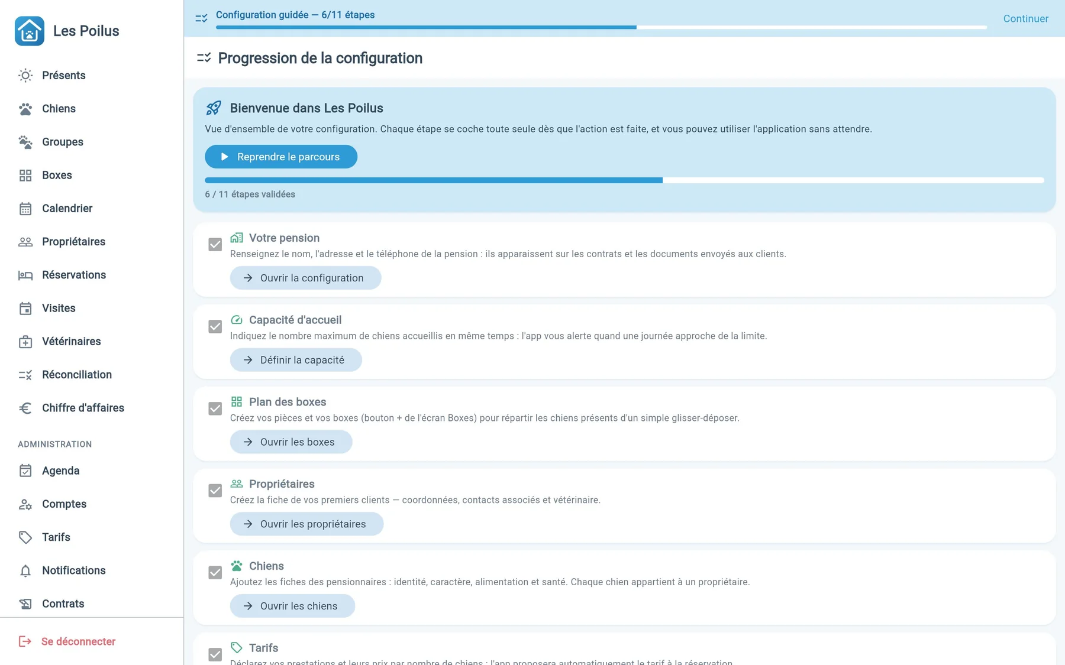Viewport: 1065px width, 665px height.
Task: Click the calendar icon beside Calendrier
Action: click(x=25, y=208)
